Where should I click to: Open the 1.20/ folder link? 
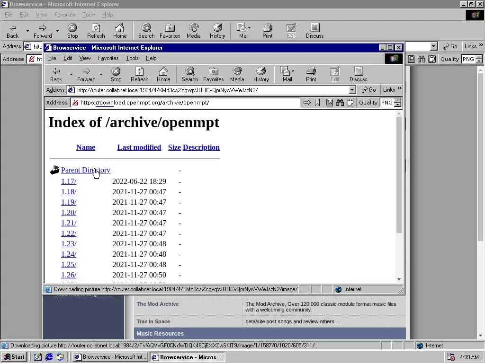pos(69,212)
